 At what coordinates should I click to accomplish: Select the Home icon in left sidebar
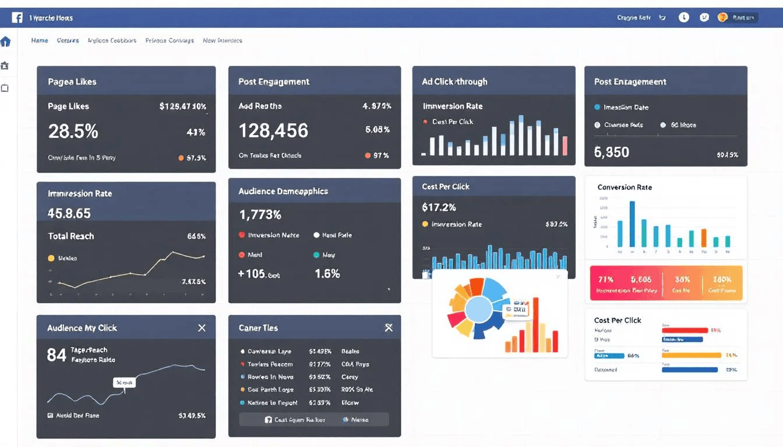pos(6,41)
